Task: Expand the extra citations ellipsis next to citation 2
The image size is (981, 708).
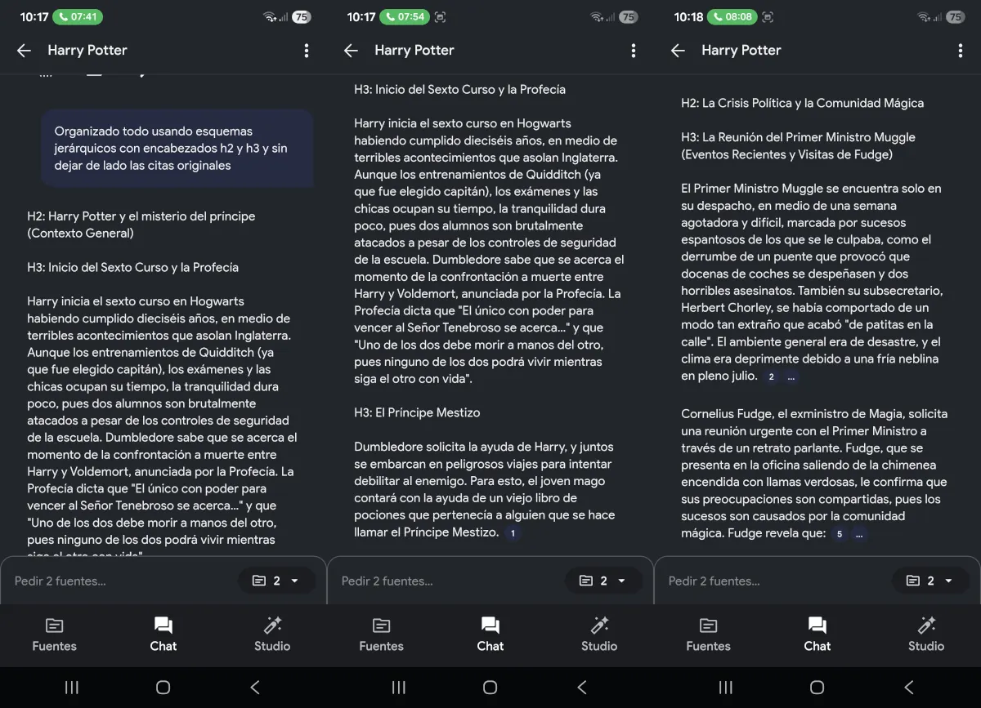Action: click(x=791, y=376)
